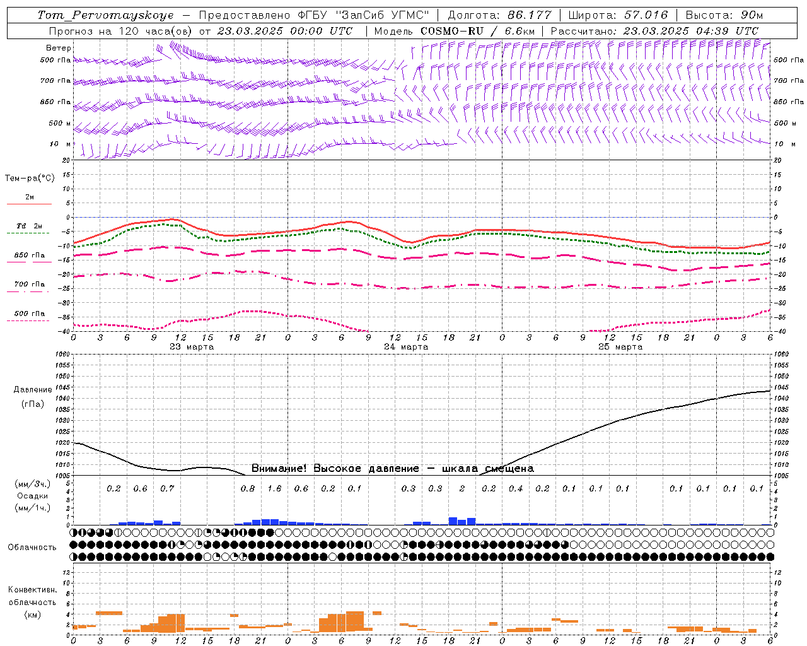
Task: Click the 2м temperature legend entry
Action: pos(30,197)
